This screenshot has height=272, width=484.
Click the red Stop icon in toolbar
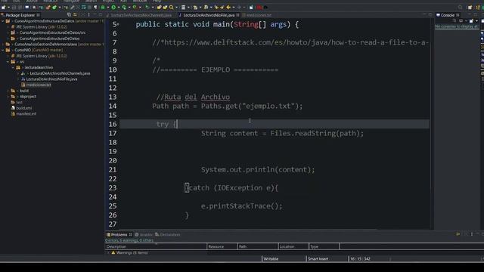point(259,7)
